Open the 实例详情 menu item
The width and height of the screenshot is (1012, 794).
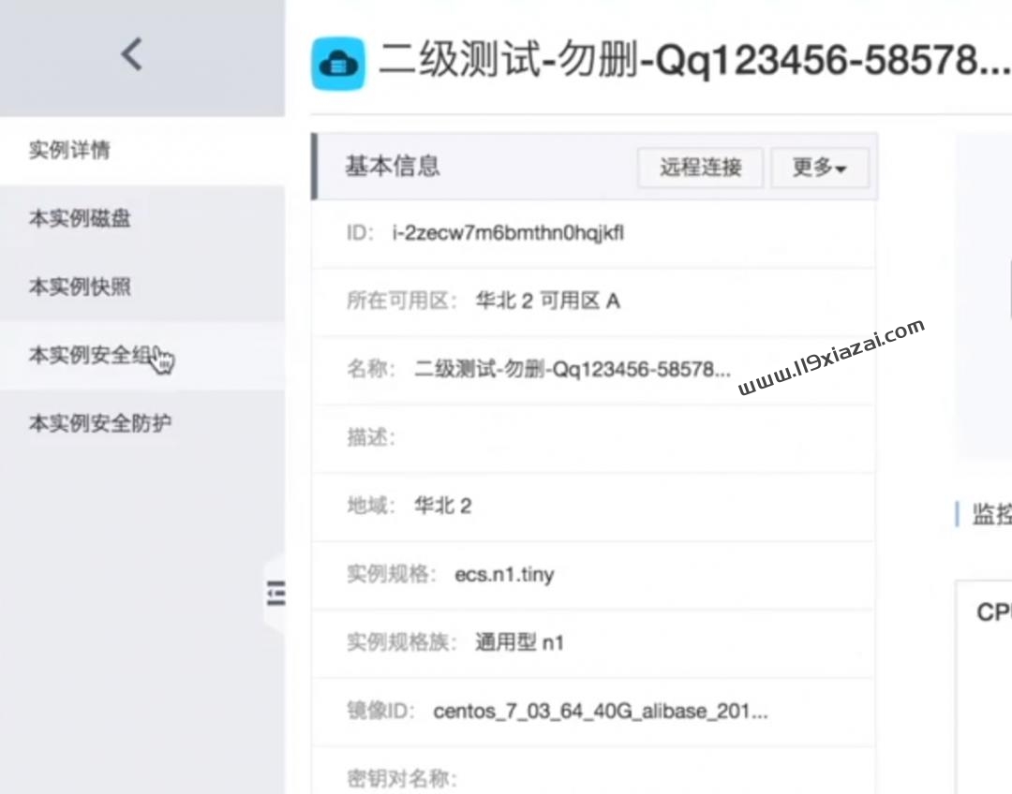142,151
